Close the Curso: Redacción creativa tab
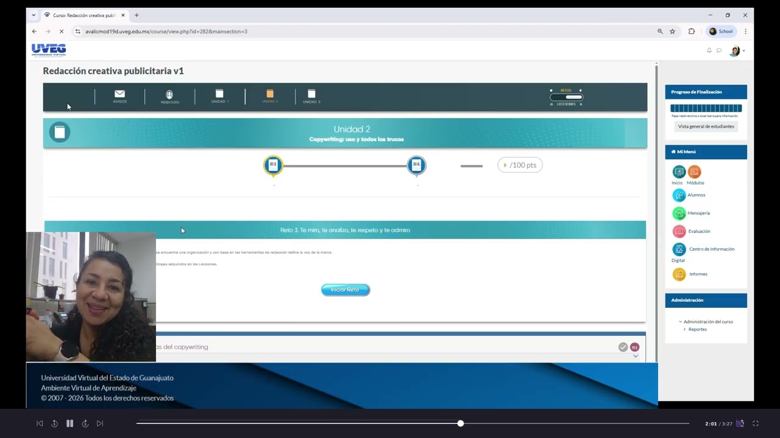This screenshot has width=780, height=438. pos(122,15)
